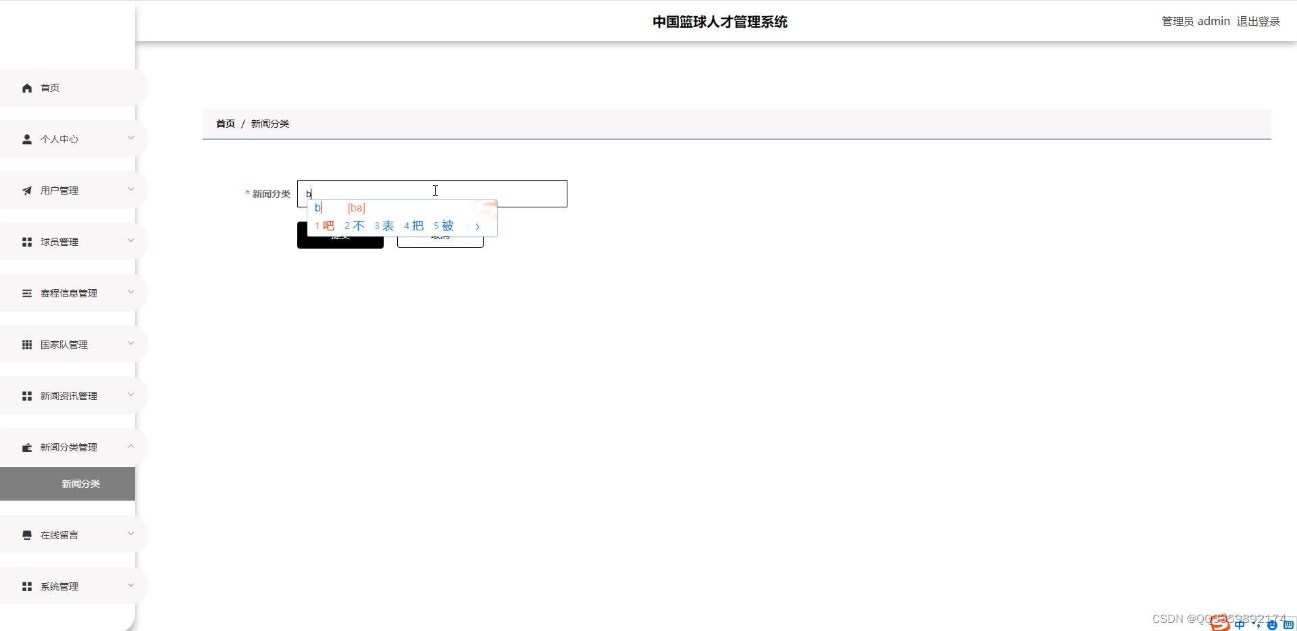The image size is (1297, 631).
Task: Open the 赛程信息管理 sidebar menu
Action: [73, 293]
